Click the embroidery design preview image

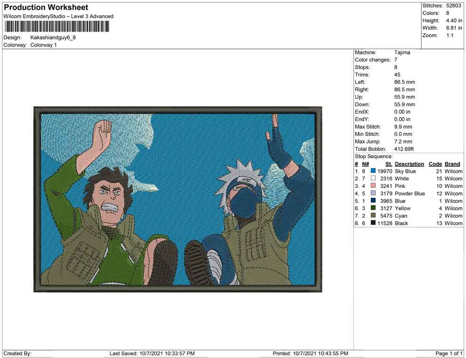(178, 199)
